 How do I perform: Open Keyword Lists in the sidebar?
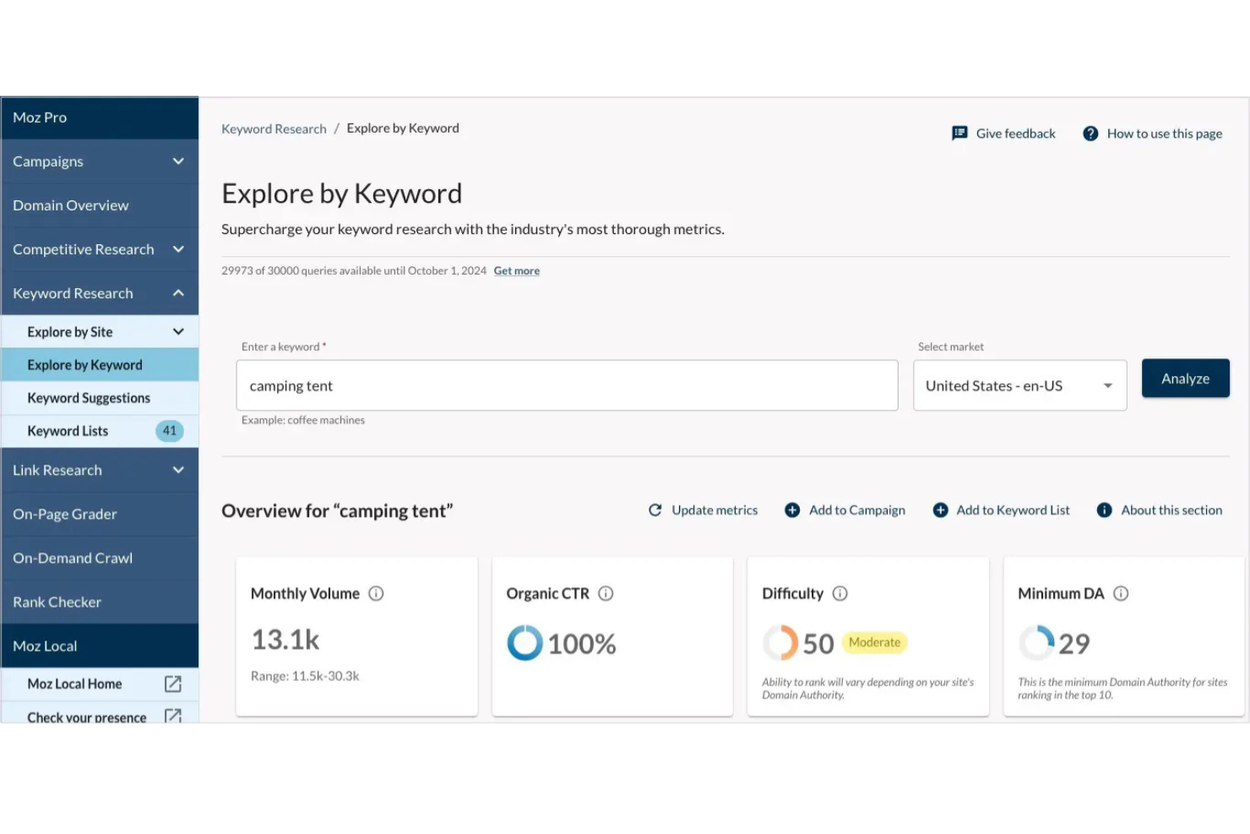100,431
